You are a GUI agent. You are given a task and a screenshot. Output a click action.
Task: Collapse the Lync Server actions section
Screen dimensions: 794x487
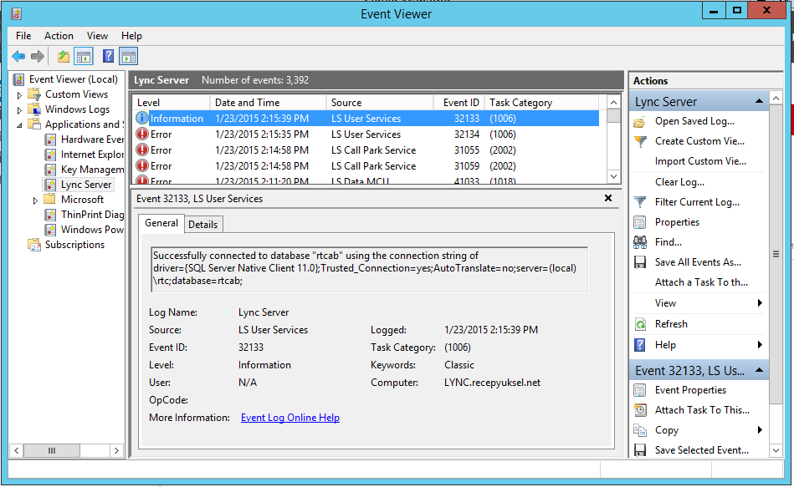(x=759, y=101)
